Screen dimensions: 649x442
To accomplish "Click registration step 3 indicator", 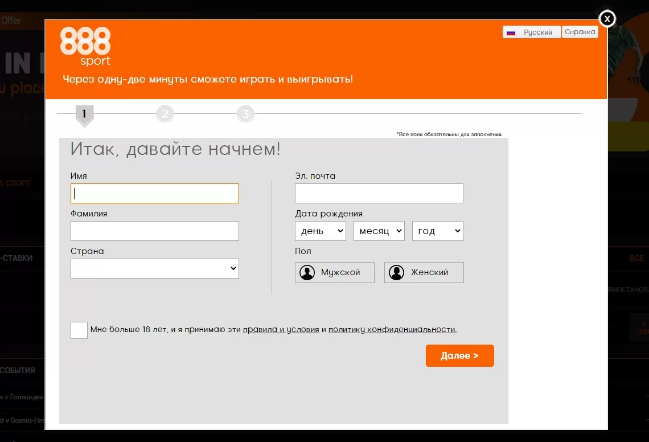I will [245, 113].
